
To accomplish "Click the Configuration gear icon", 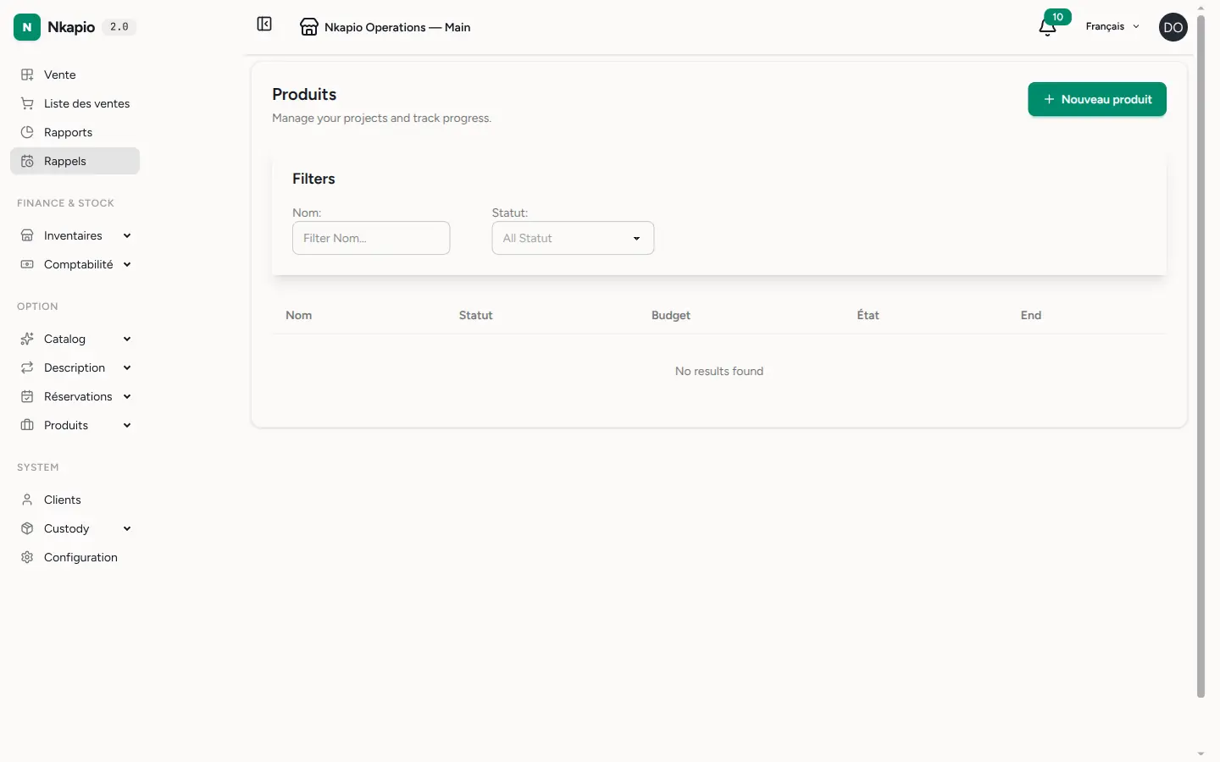I will click(x=27, y=557).
